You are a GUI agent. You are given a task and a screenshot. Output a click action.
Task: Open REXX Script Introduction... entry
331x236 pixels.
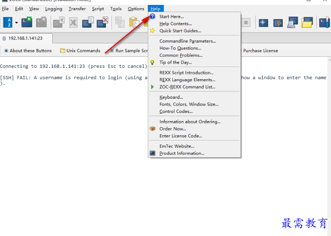click(194, 73)
